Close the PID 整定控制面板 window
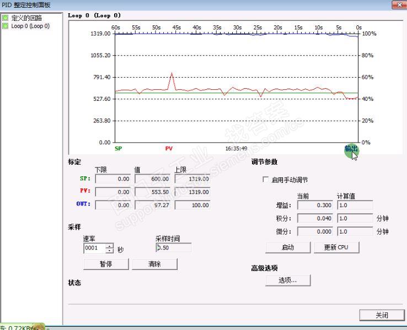 click(x=399, y=4)
